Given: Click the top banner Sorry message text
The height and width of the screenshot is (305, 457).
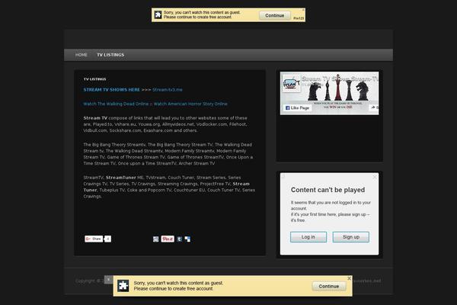Looking at the screenshot, I should coord(202,14).
